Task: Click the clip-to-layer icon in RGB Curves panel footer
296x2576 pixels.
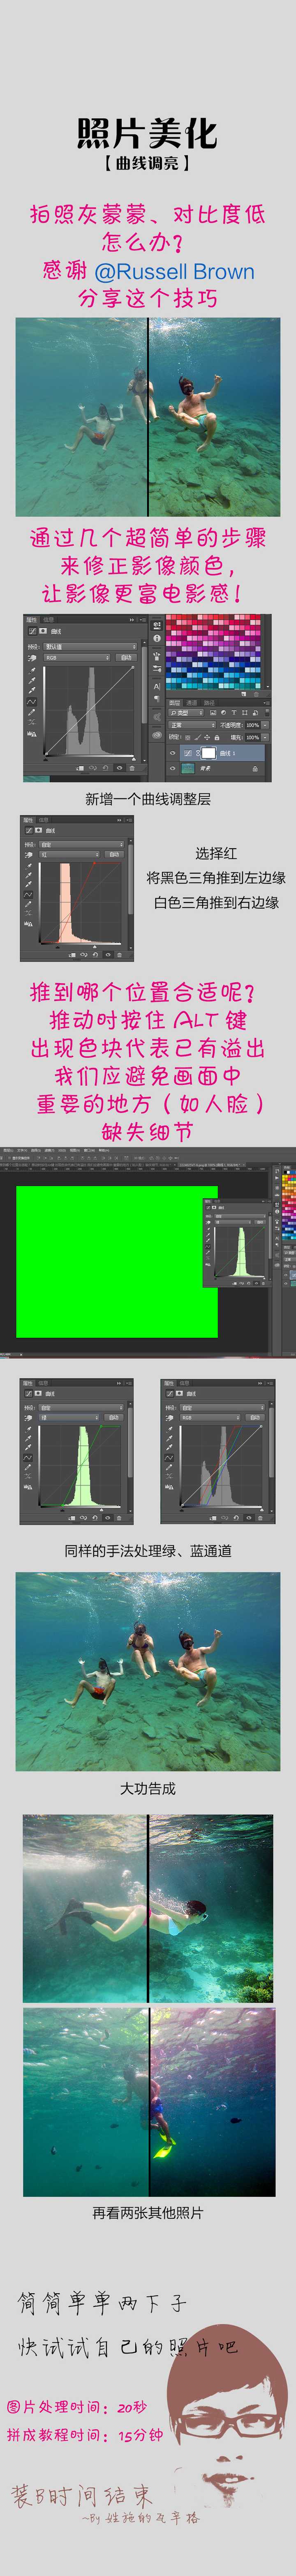Action: point(79,767)
